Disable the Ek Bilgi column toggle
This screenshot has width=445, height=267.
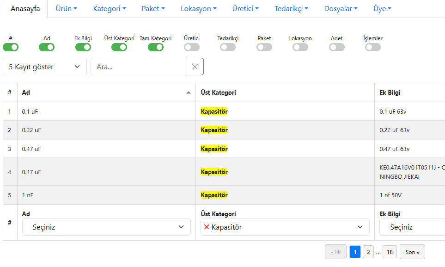click(83, 47)
